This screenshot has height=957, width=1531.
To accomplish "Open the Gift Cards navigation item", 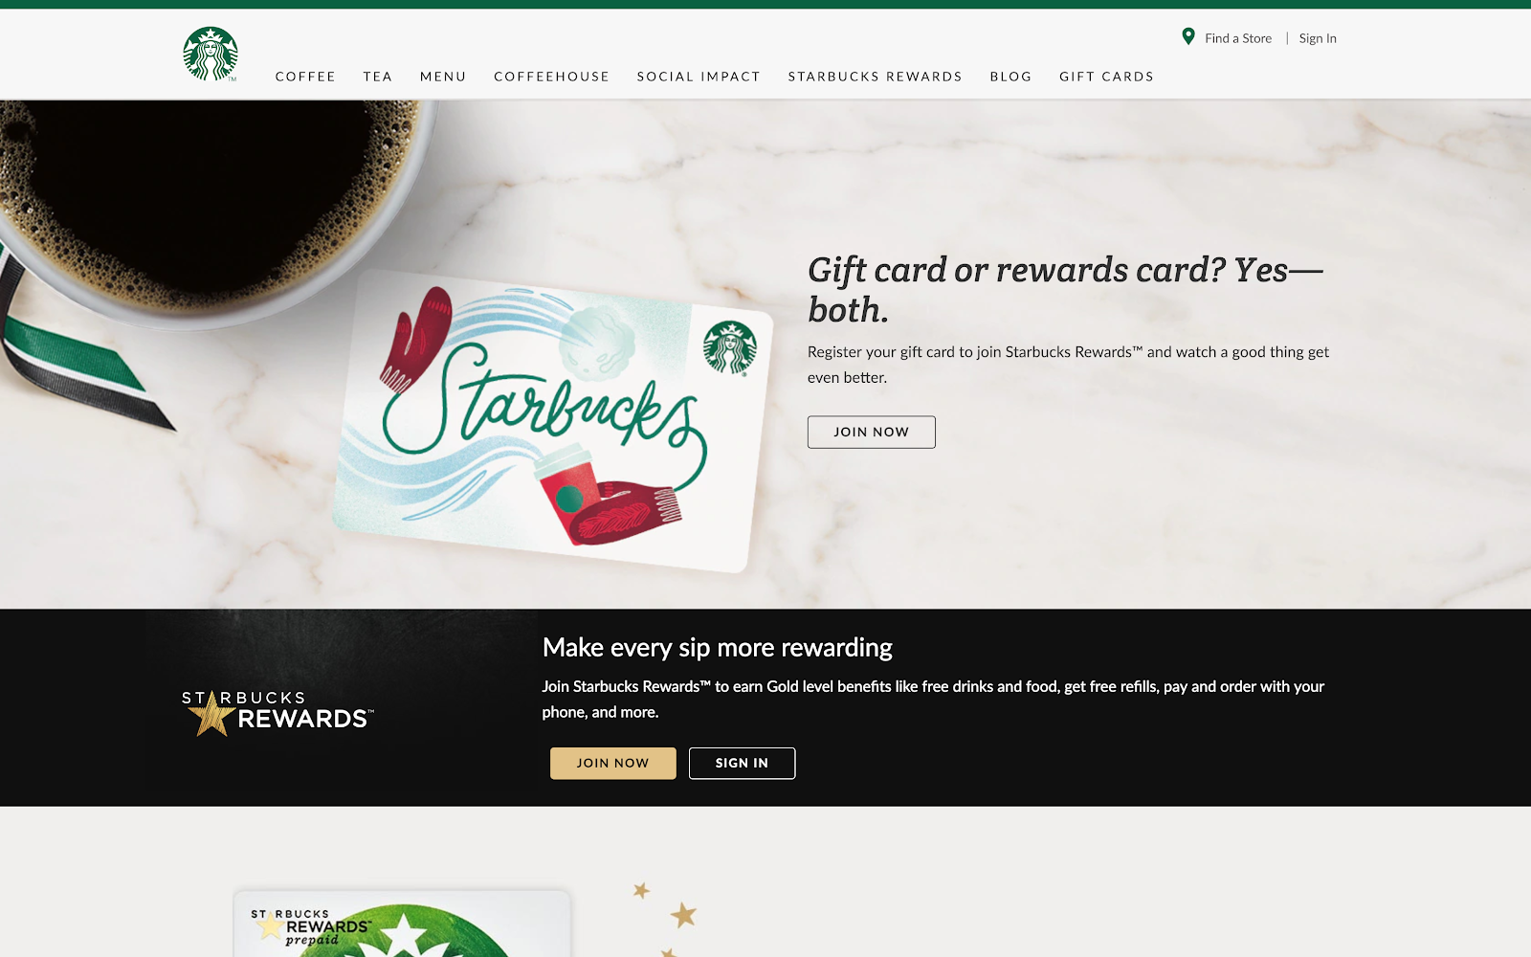I will pos(1107,77).
